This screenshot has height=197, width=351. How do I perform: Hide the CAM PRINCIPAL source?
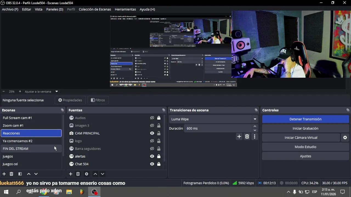pyautogui.click(x=152, y=133)
